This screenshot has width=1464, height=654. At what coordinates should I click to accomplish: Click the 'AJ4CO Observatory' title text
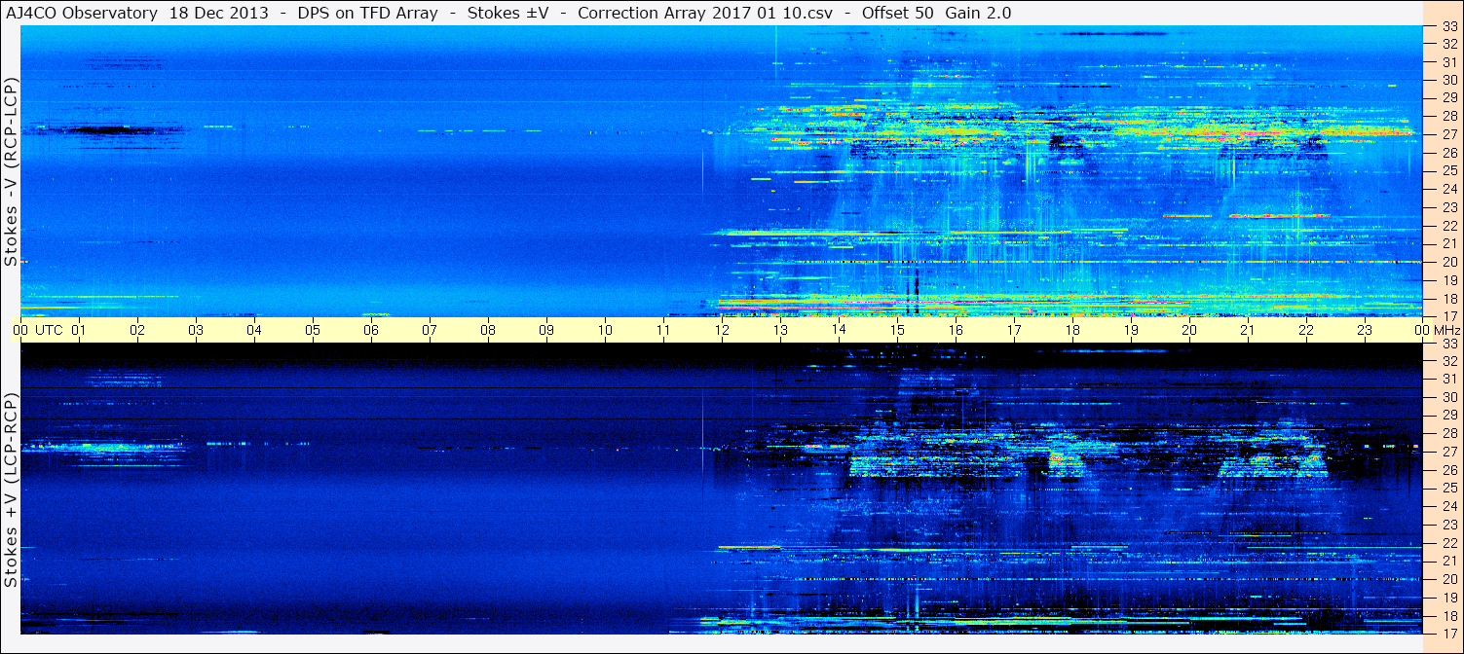tap(80, 13)
